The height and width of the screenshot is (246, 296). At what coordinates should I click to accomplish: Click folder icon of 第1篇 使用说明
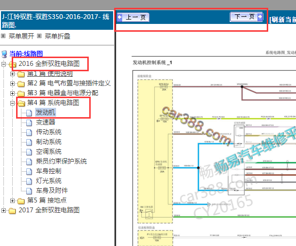21,74
